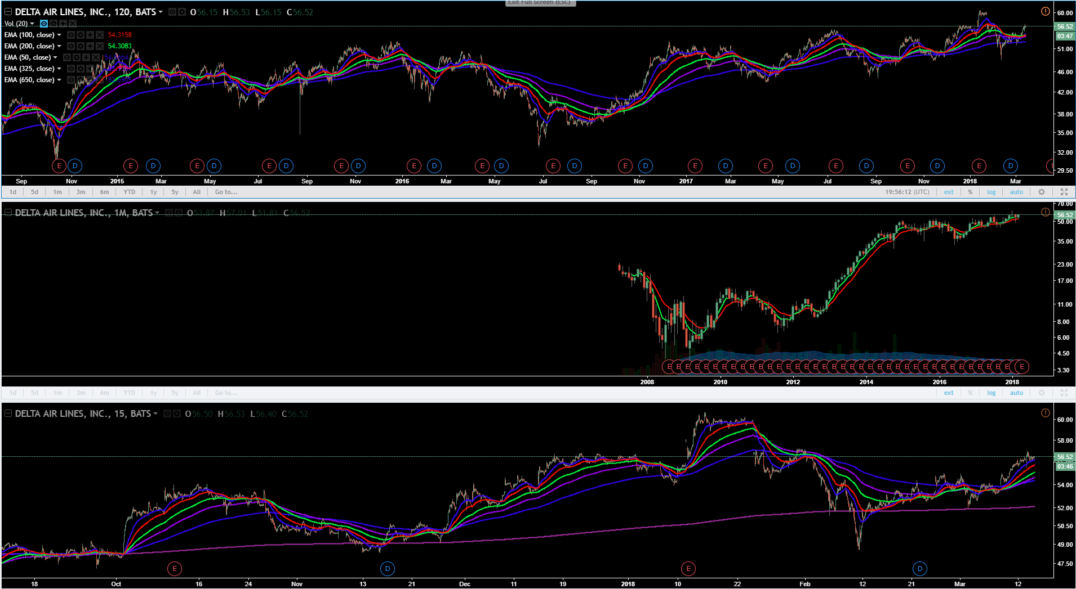
Task: Toggle fullscreen icon in the middle chart toolbar
Action: [1064, 393]
